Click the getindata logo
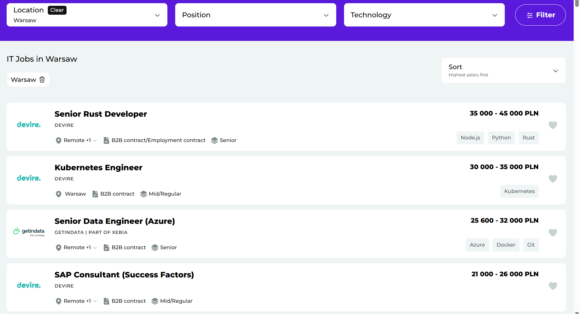 coord(29,232)
